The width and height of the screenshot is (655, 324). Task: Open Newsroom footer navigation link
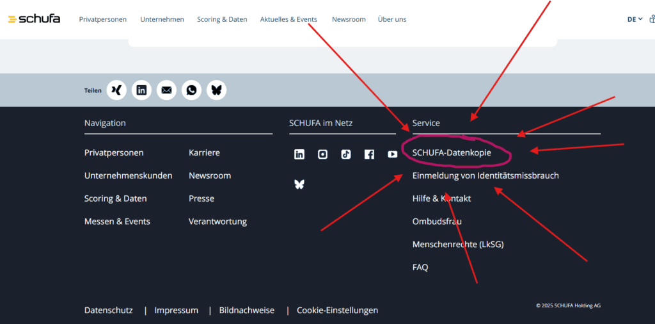pos(210,175)
